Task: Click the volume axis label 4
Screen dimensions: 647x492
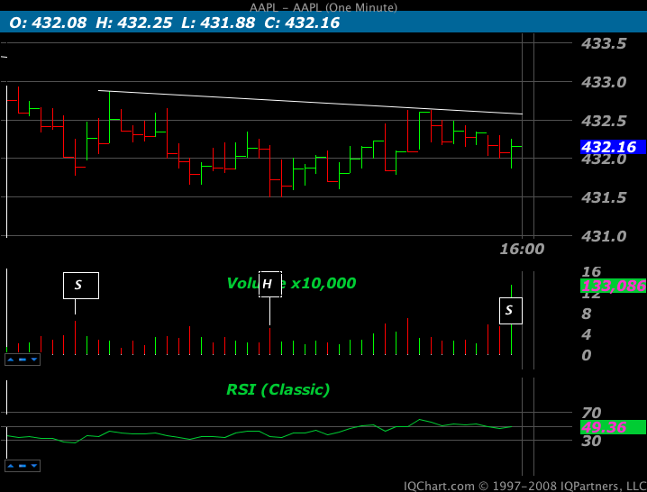Action: (587, 334)
